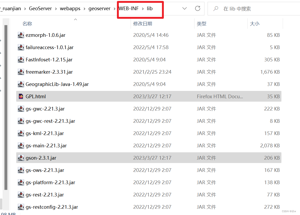Sort files by 大小 column
This screenshot has height=215, width=300.
[254, 24]
